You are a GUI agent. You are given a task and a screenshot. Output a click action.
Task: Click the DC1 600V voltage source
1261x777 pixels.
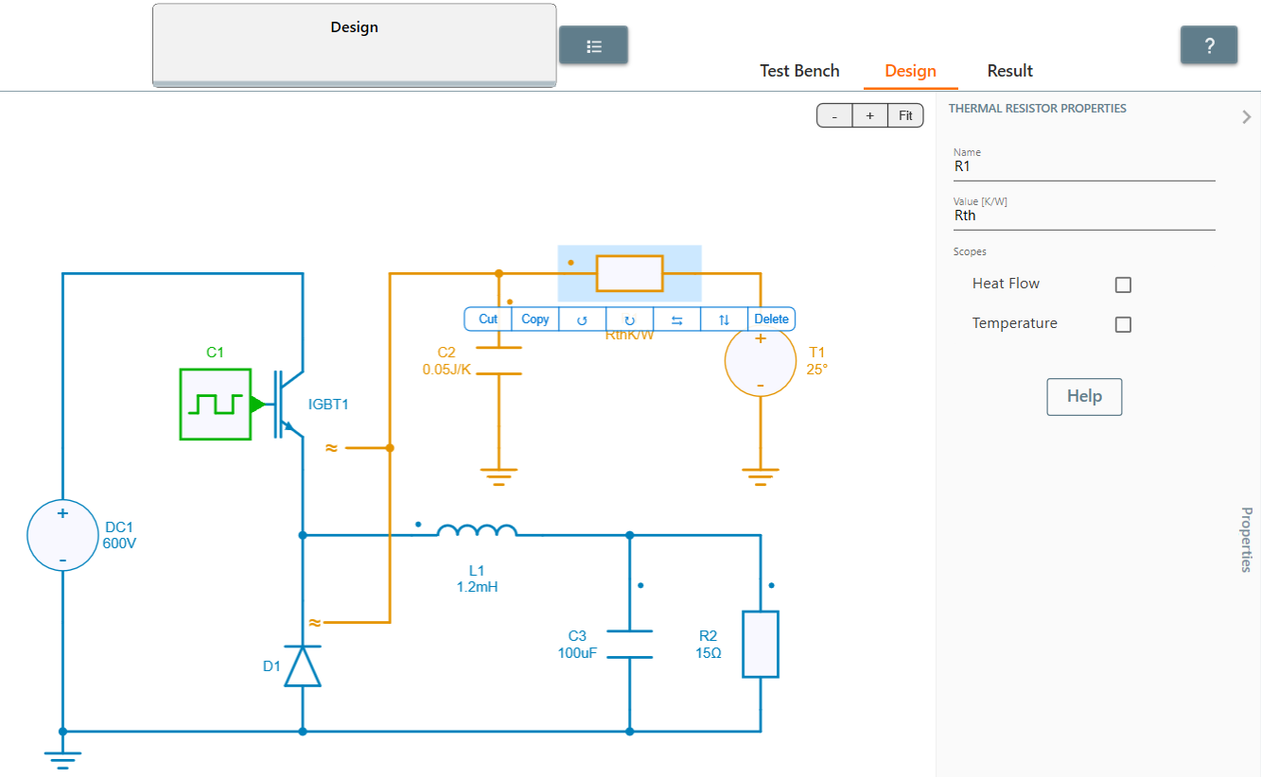tap(62, 536)
